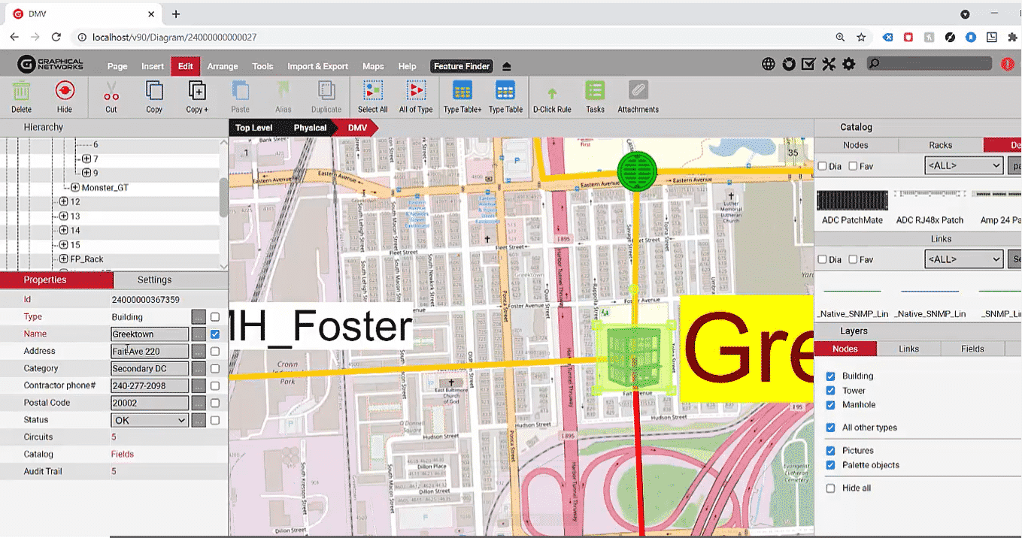The image size is (1022, 538).
Task: Click the Feature Finder button
Action: tap(462, 66)
